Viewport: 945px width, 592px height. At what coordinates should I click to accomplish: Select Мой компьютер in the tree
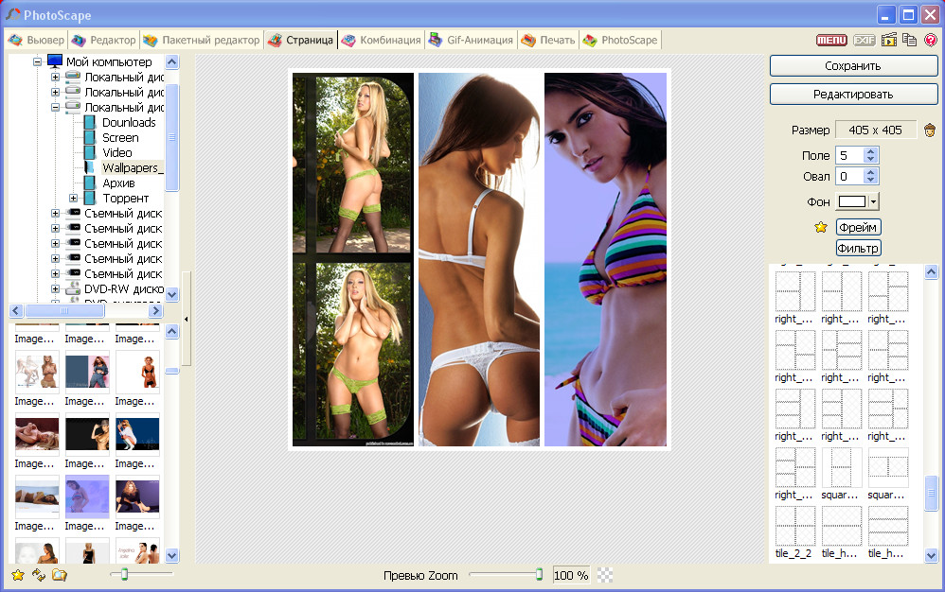(109, 61)
